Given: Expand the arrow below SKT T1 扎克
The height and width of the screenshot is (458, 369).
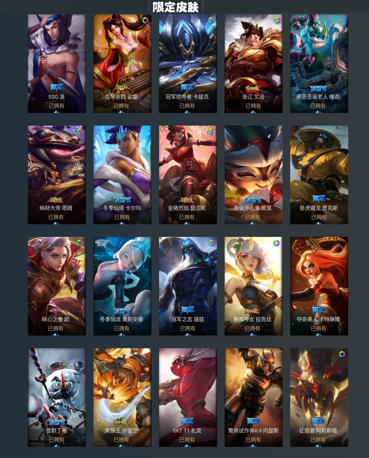Looking at the screenshot, I should point(187,446).
